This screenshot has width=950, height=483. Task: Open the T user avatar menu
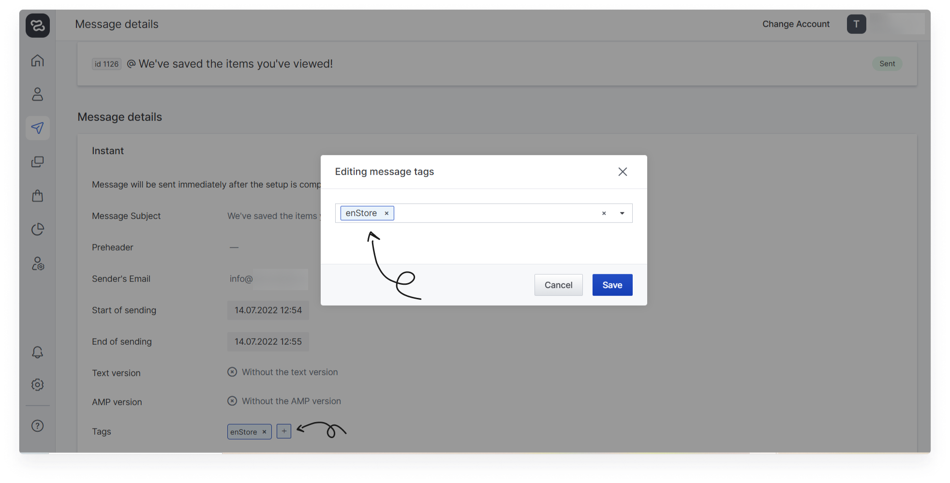[856, 24]
